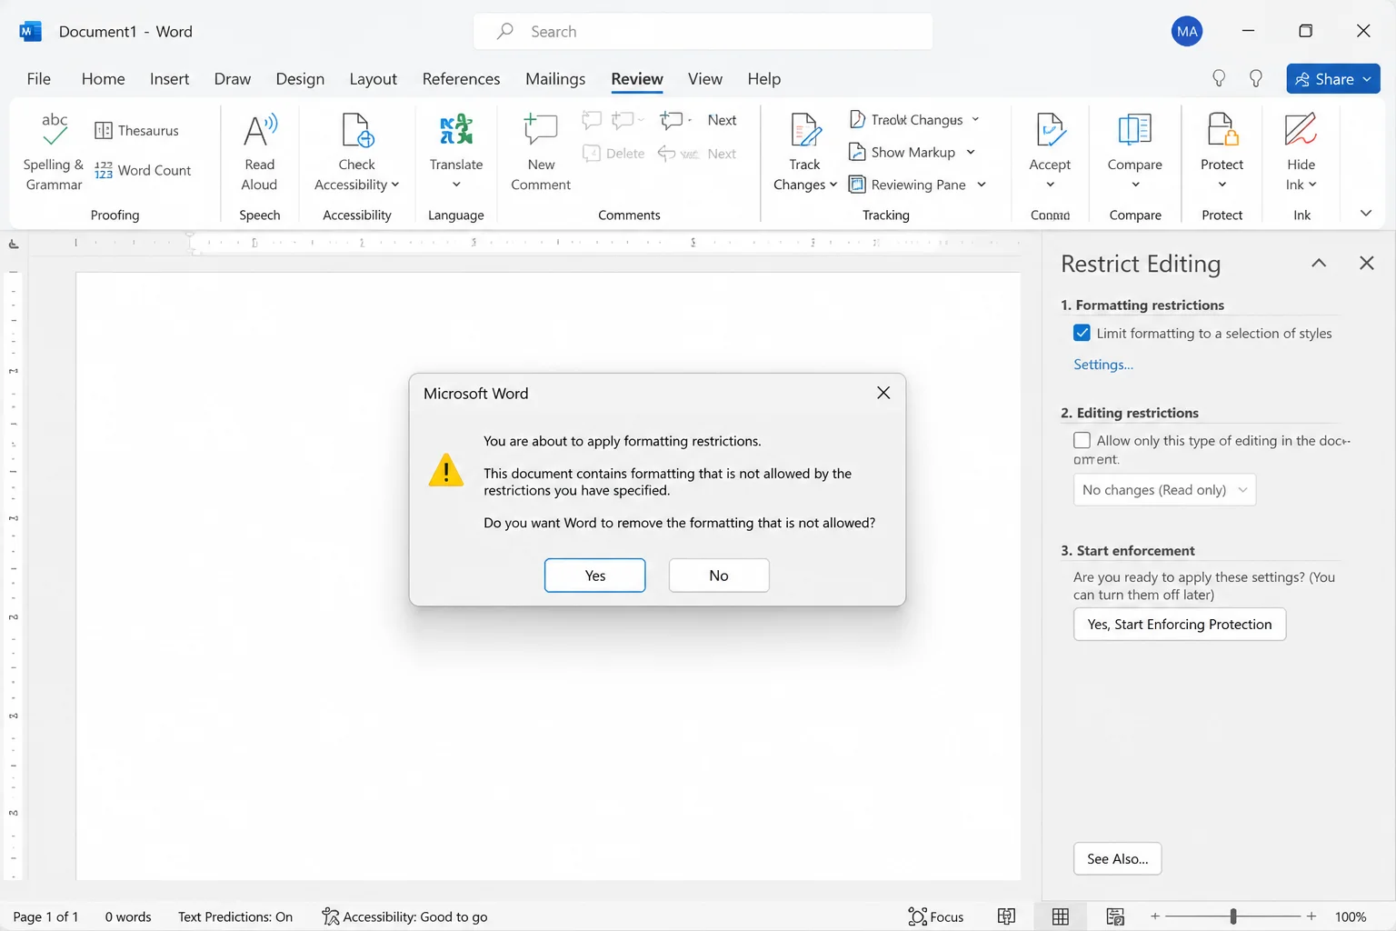1396x931 pixels.
Task: Click the Share button
Action: pos(1333,79)
